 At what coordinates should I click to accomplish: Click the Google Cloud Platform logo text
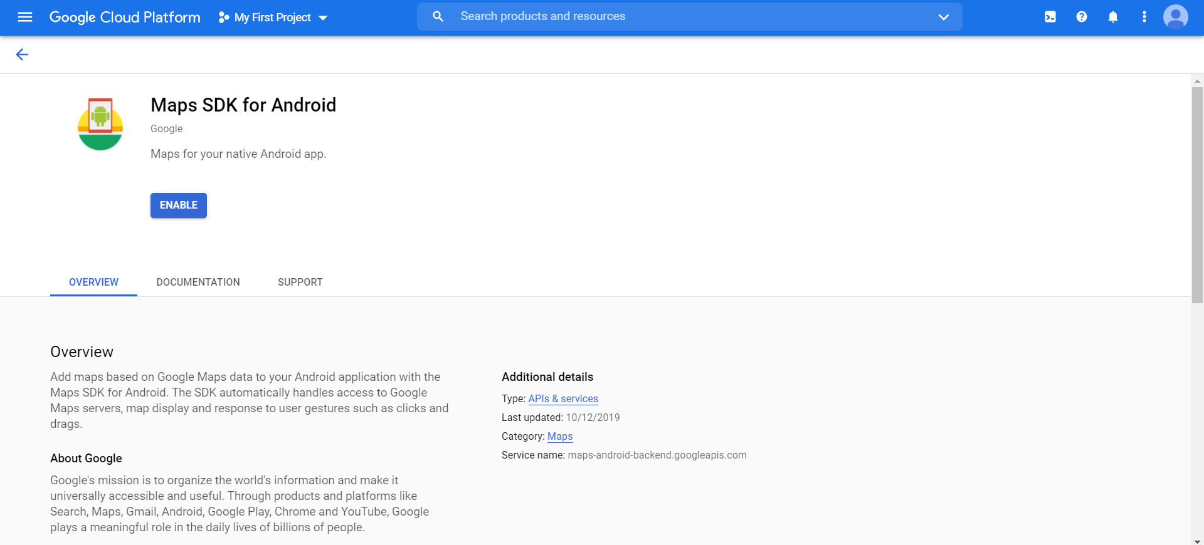(125, 17)
